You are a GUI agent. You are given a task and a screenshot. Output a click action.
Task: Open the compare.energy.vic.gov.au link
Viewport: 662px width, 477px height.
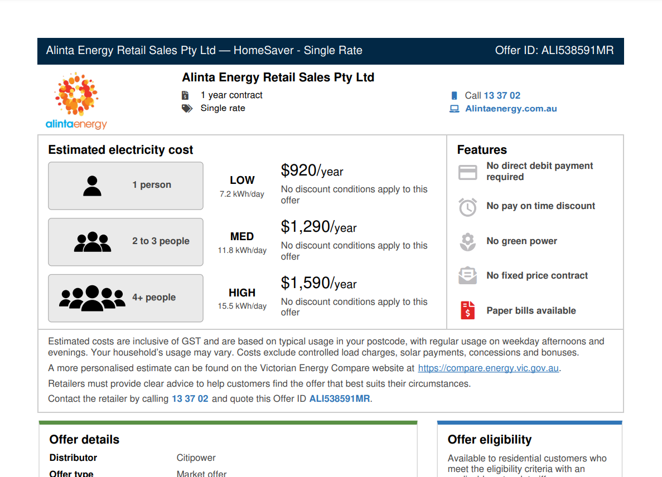(x=489, y=368)
